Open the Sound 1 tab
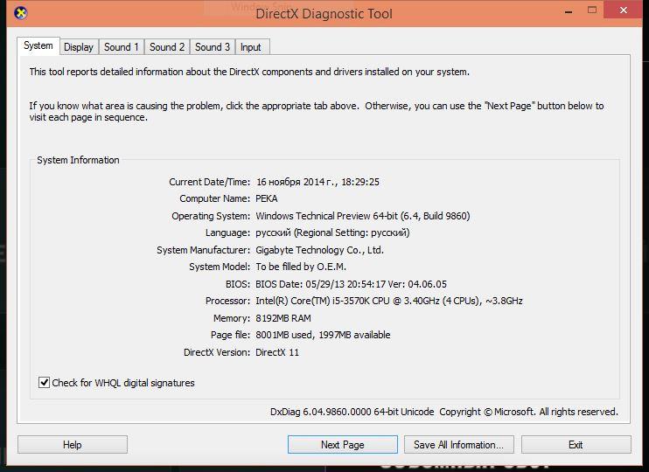The height and width of the screenshot is (472, 649). (122, 47)
